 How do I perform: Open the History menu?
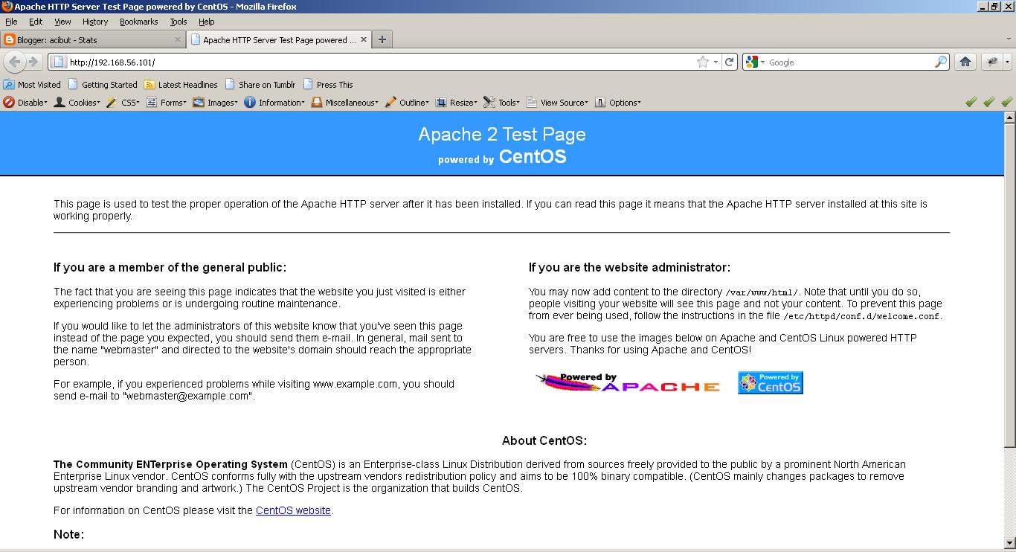point(95,22)
